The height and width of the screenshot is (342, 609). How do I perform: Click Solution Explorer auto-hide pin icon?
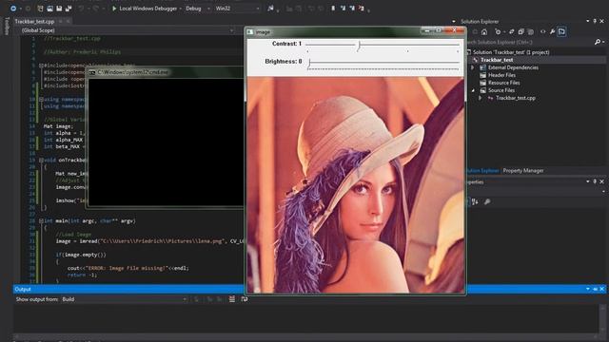(x=595, y=21)
